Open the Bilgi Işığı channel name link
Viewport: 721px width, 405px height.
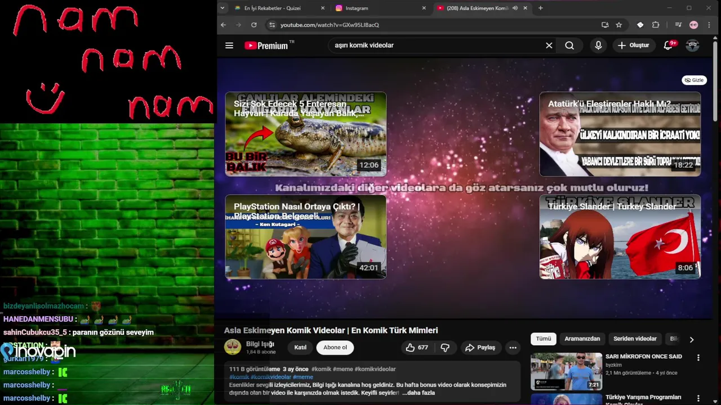click(260, 344)
